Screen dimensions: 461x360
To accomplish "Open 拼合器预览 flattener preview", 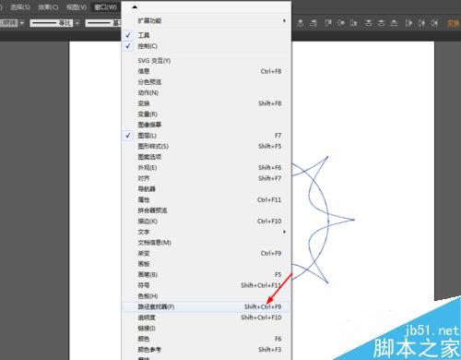I will coord(207,210).
